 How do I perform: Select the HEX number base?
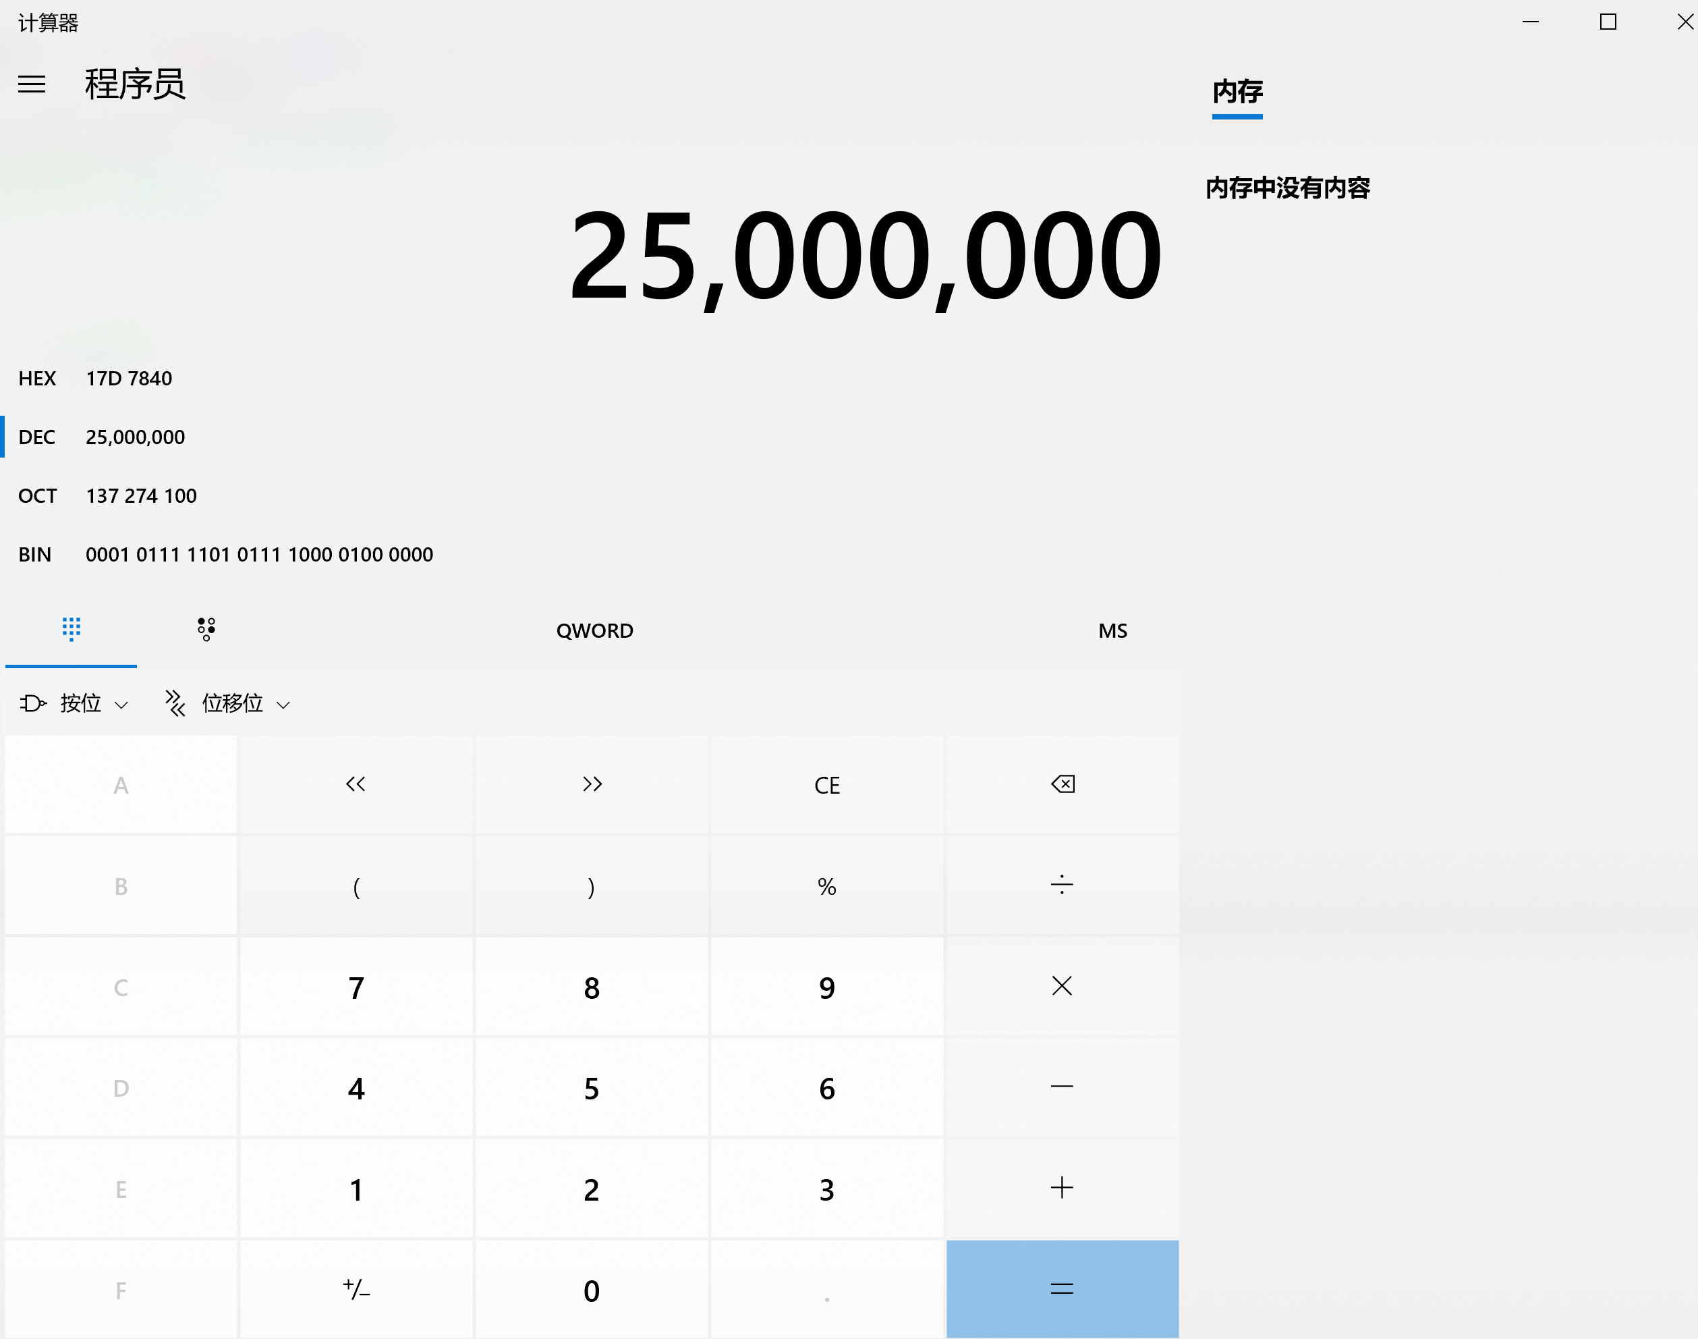tap(94, 379)
